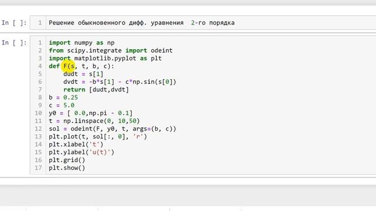Viewport: 376px width, 211px height.
Task: Click line 'b = 0.25'
Action: pyautogui.click(x=63, y=97)
